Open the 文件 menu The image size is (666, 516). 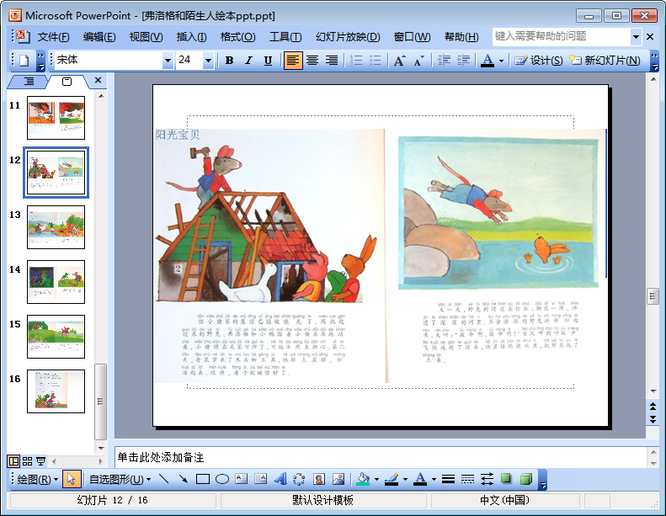pyautogui.click(x=54, y=37)
